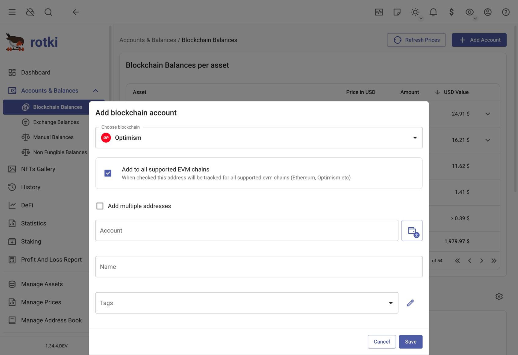Import address from wallet icon button
Screen dimensions: 518x355
pos(412,230)
